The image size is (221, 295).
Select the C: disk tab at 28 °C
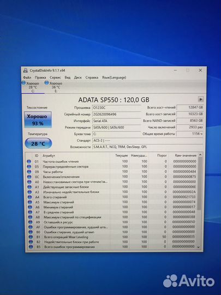pyautogui.click(x=33, y=87)
